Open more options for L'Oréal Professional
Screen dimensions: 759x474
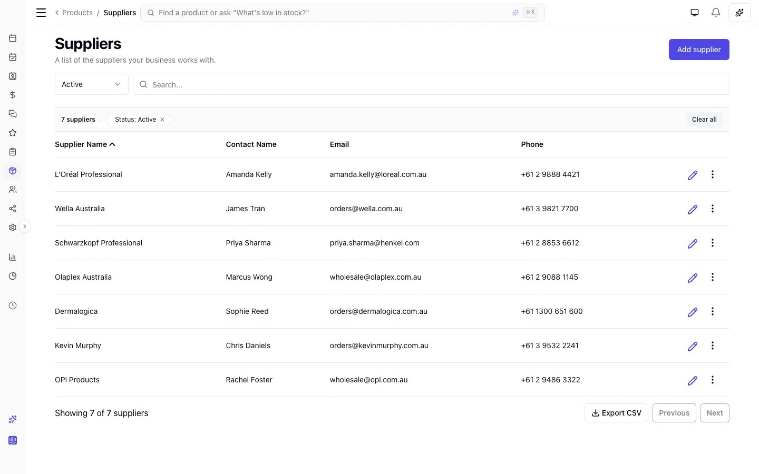click(x=713, y=174)
